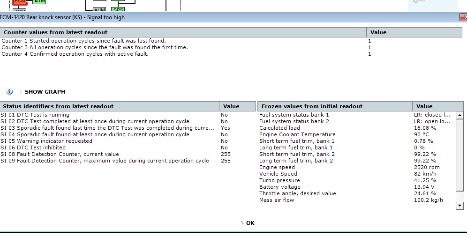Click Value header of frozen values table

tap(438, 106)
